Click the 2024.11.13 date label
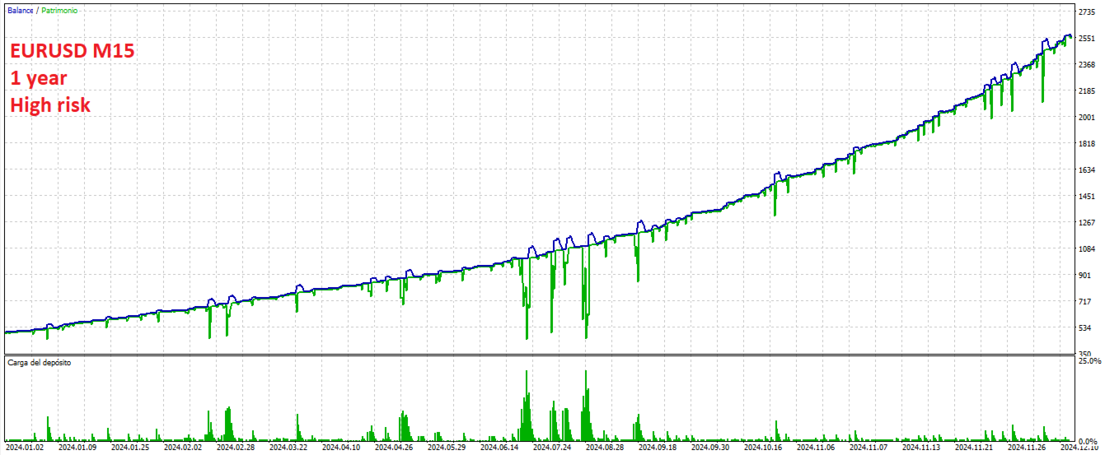1105x455 pixels. click(x=921, y=448)
